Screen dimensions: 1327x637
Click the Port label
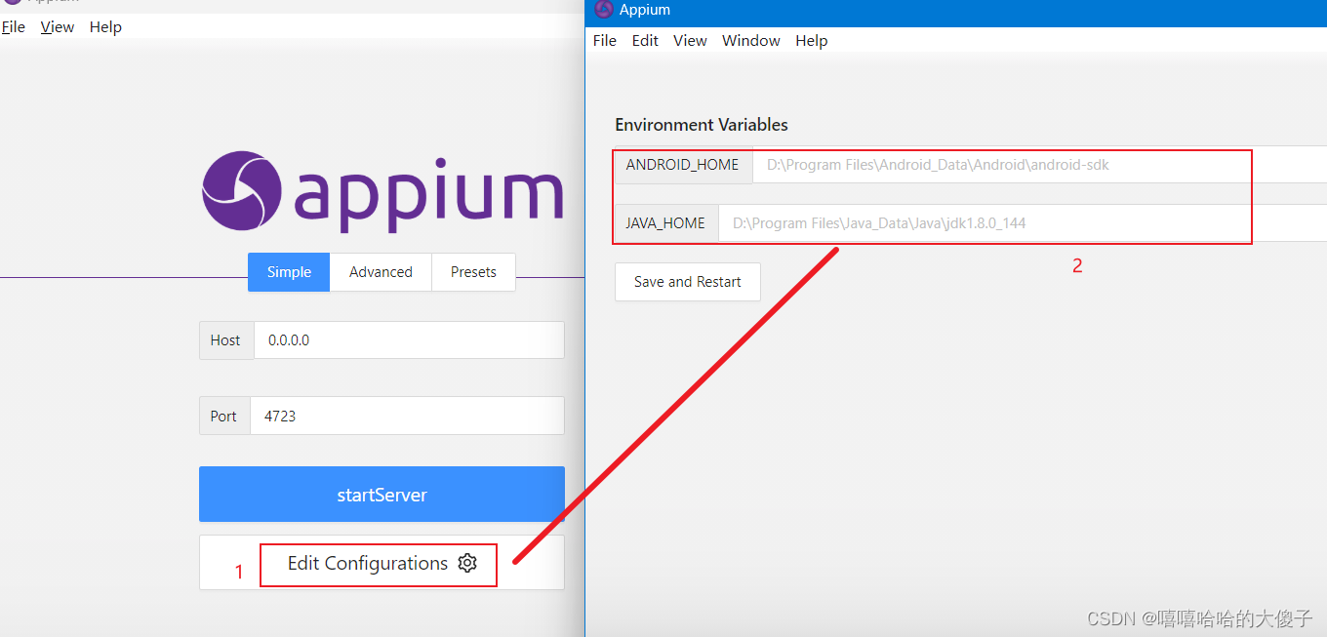click(x=223, y=416)
